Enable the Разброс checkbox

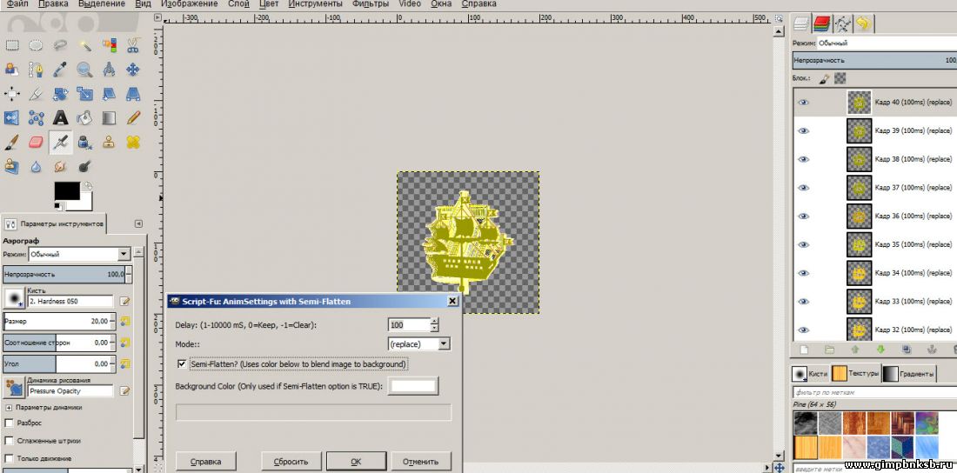10,423
